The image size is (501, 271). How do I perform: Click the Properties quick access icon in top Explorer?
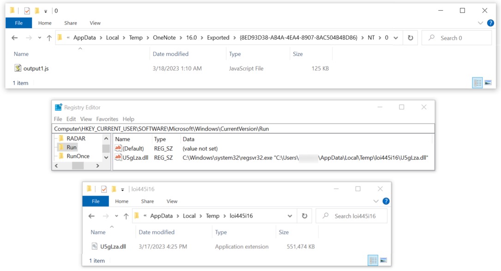click(27, 11)
